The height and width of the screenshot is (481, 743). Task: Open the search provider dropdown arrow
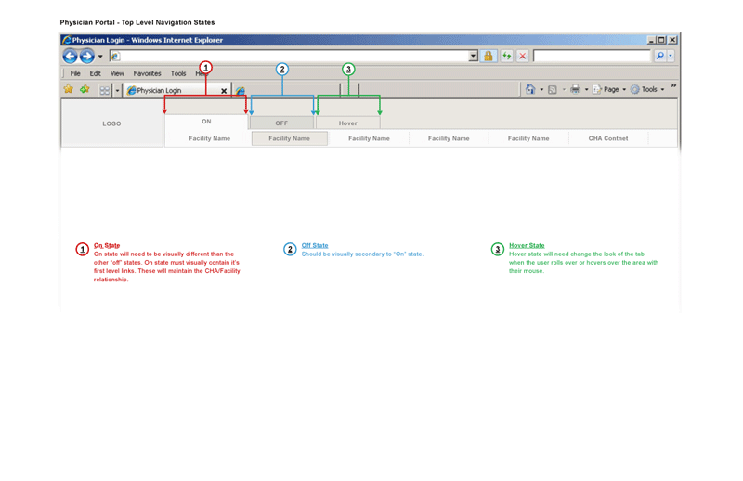pos(671,56)
